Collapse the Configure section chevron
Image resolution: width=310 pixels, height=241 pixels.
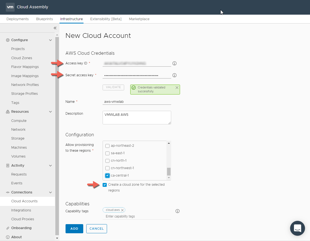click(50, 40)
